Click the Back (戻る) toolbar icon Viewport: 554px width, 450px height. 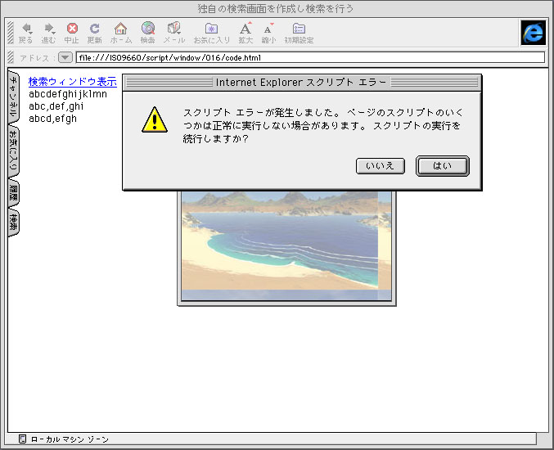tap(26, 34)
